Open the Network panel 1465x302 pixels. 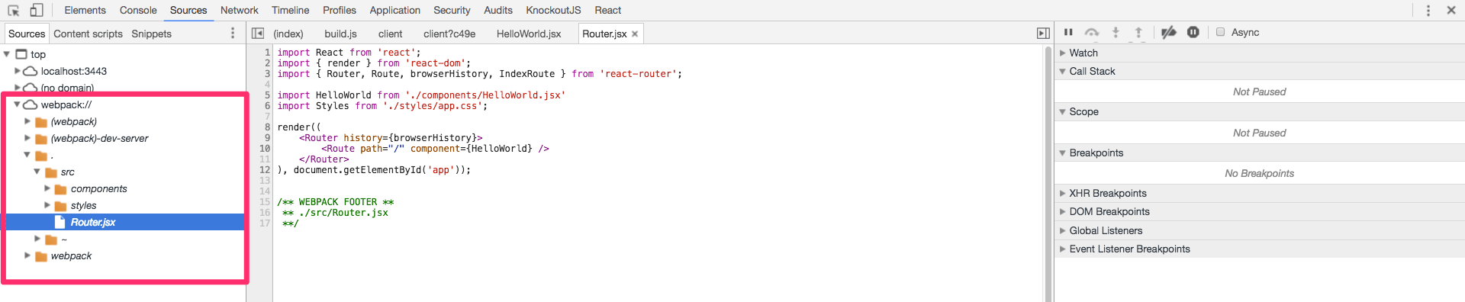240,10
